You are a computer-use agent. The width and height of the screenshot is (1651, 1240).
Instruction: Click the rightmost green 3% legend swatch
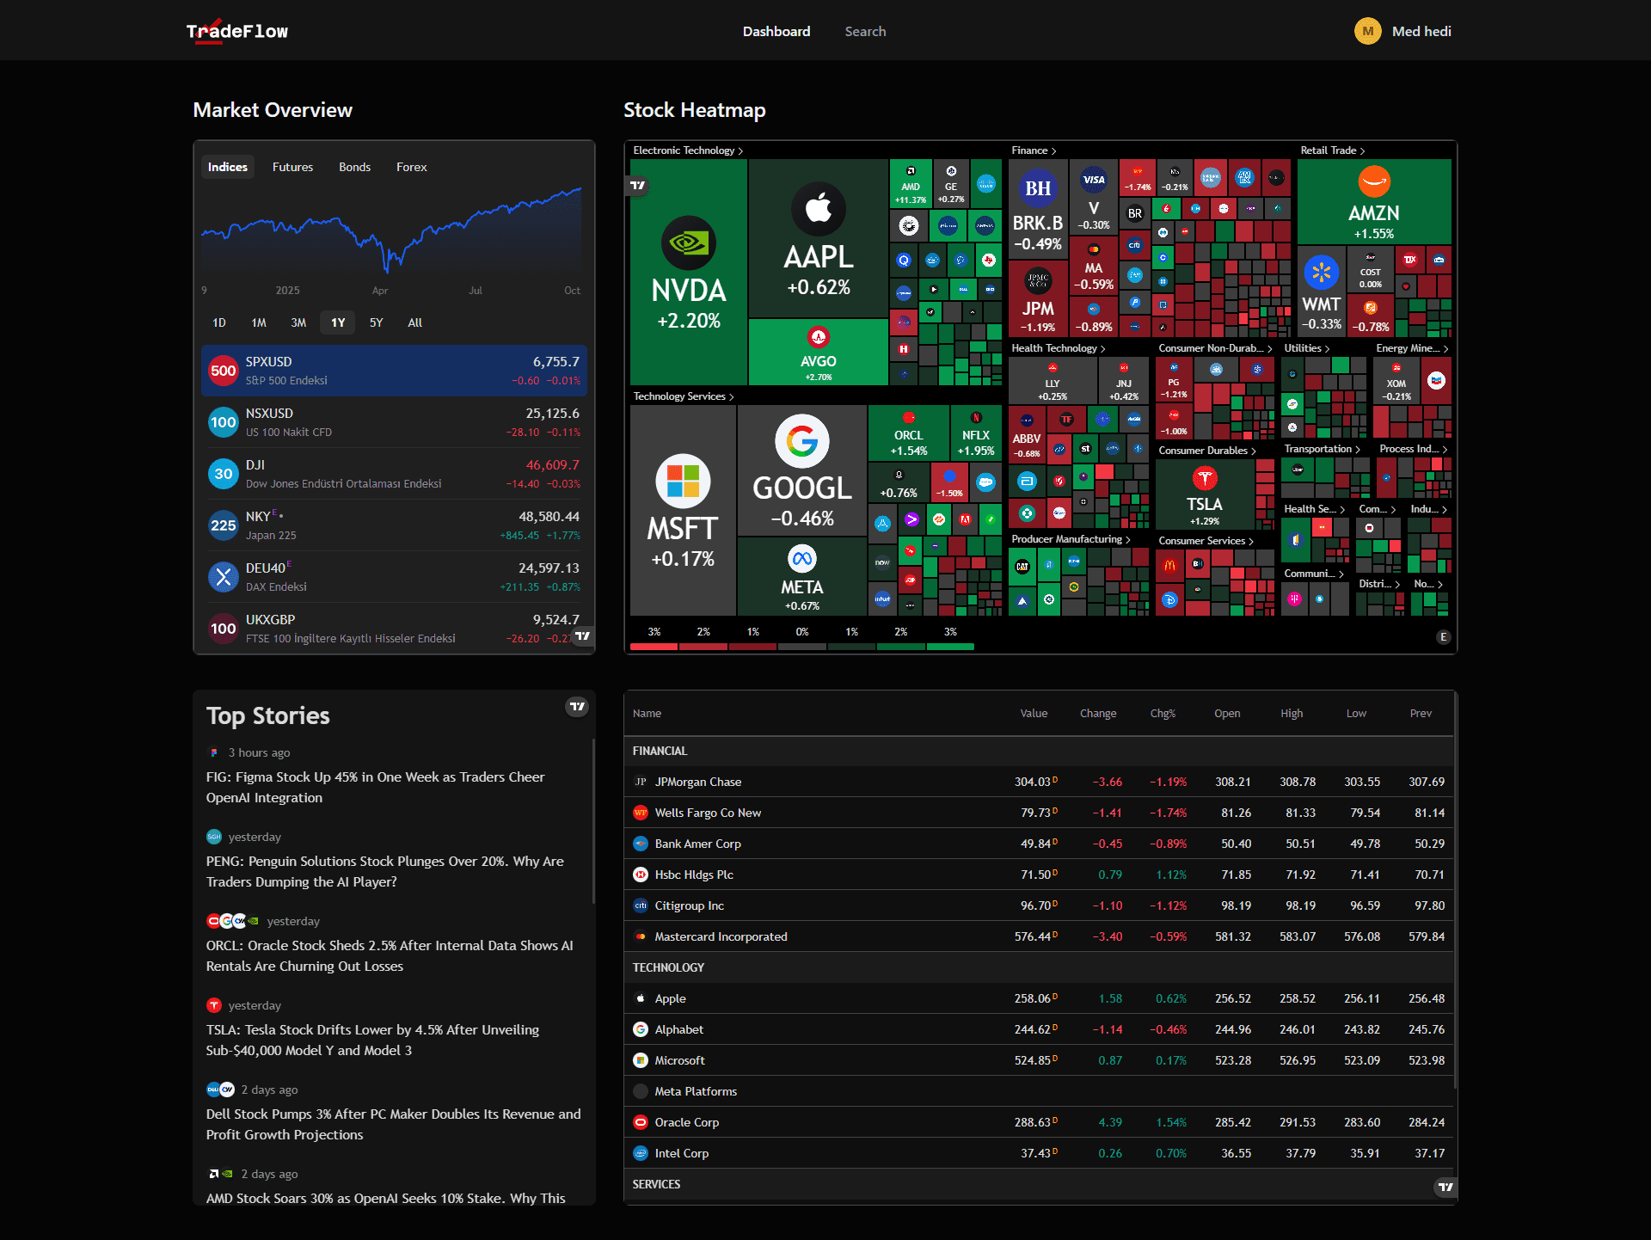(950, 647)
